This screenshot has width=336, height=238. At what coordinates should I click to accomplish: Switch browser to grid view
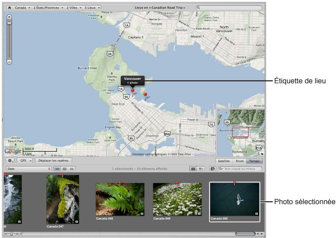[x=64, y=169]
